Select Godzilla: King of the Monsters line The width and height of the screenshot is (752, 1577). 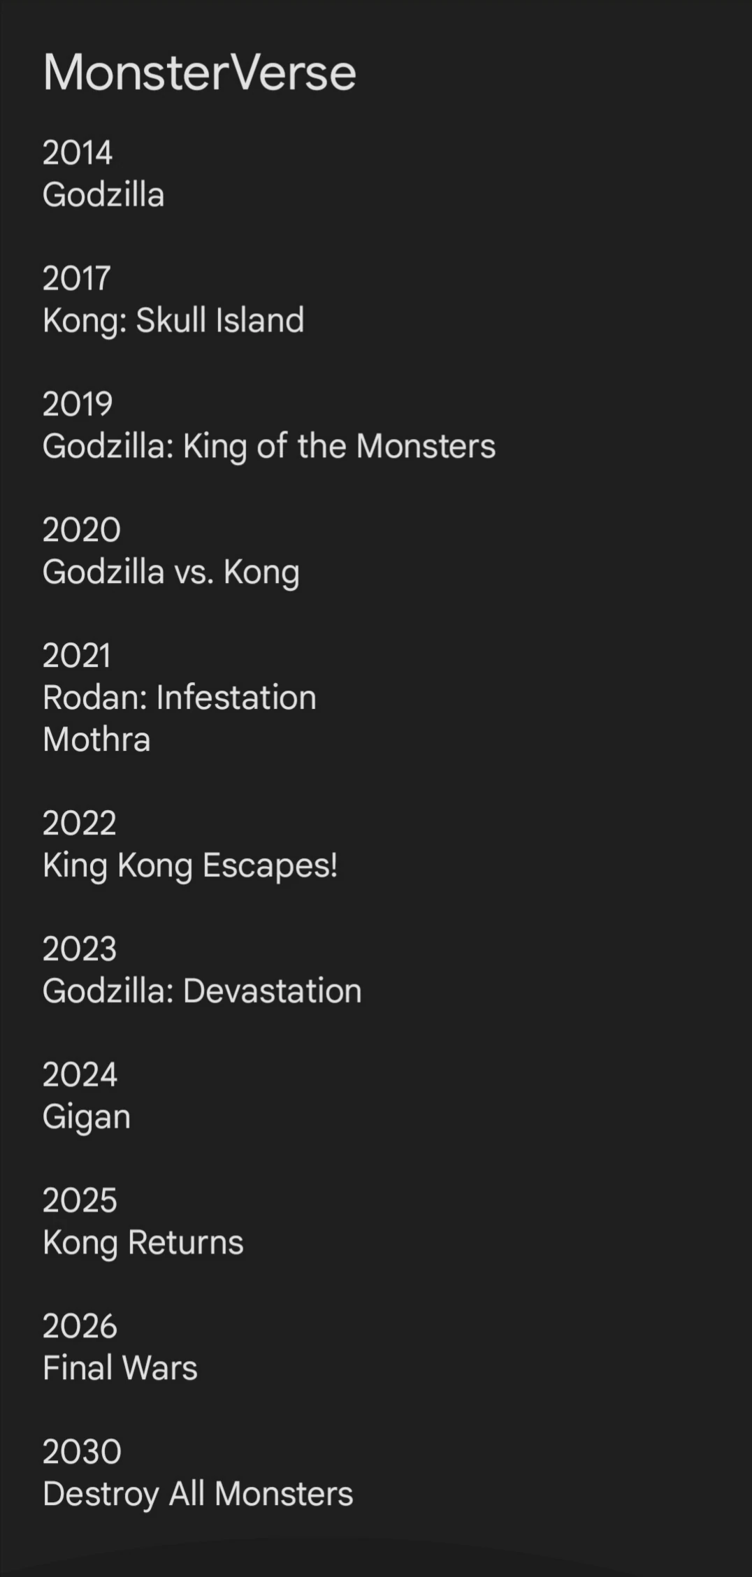click(x=269, y=446)
